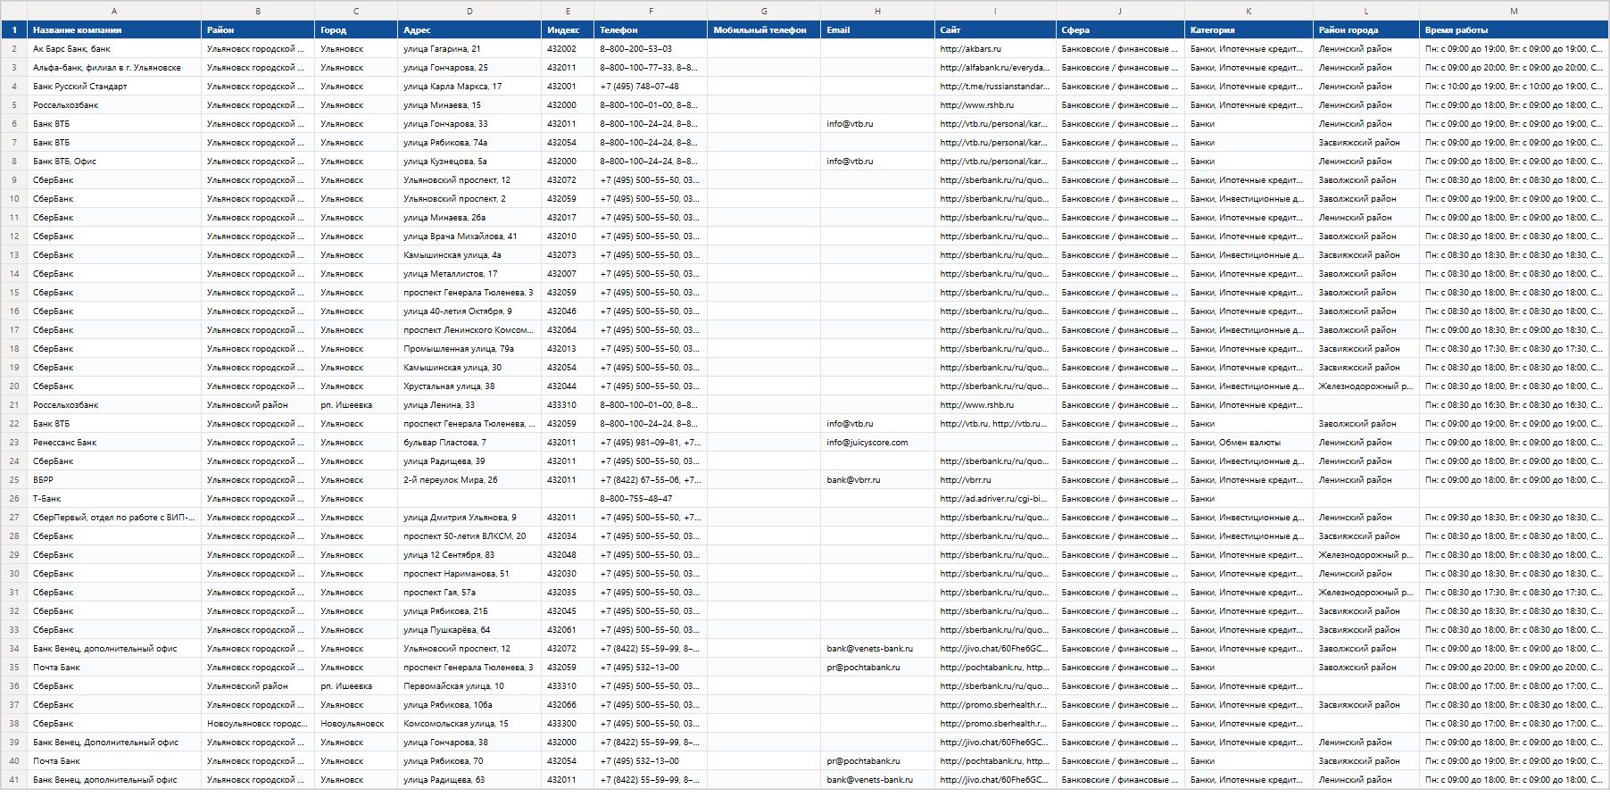
Task: Click address 'улица Металлистов, 17'
Action: tap(469, 274)
